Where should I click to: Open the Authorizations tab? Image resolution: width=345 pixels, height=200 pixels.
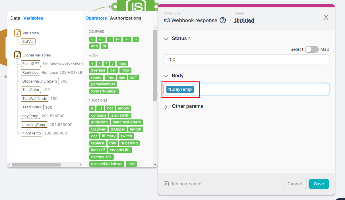(x=125, y=18)
